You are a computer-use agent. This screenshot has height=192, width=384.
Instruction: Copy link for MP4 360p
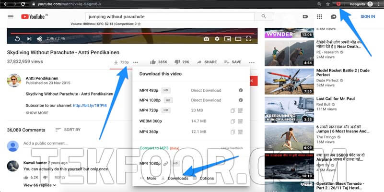point(233,132)
